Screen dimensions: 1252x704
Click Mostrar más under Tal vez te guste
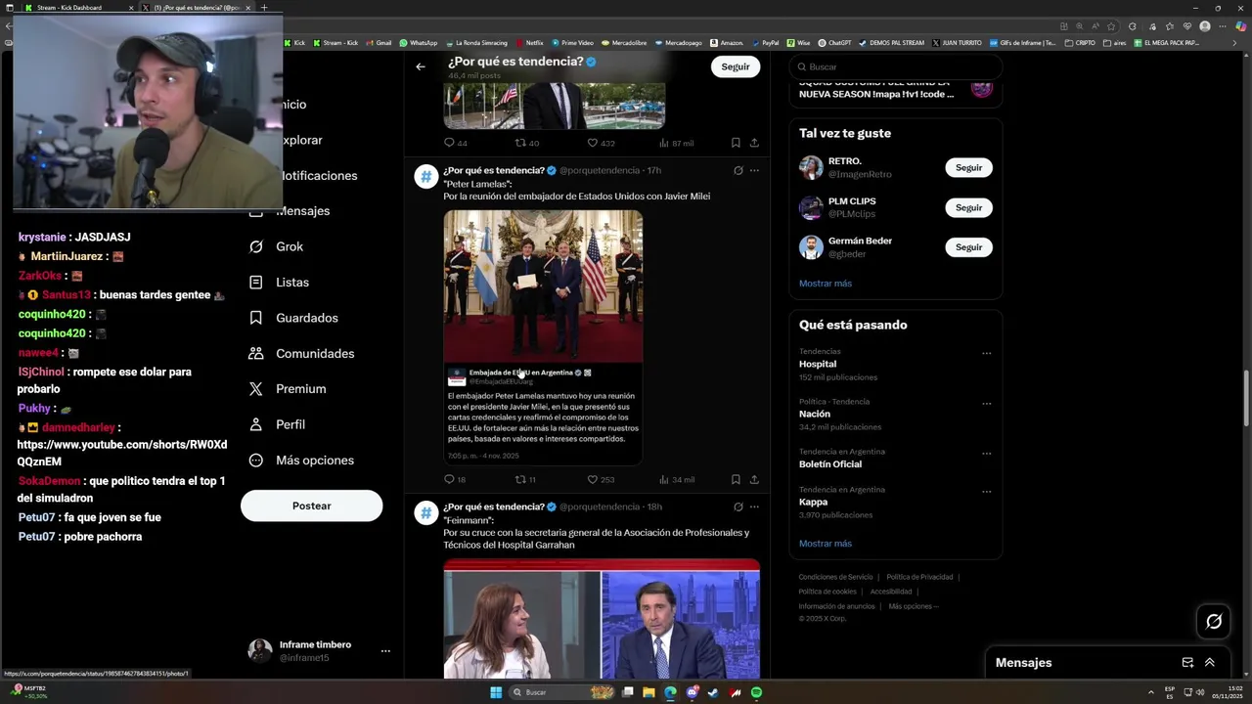point(826,284)
